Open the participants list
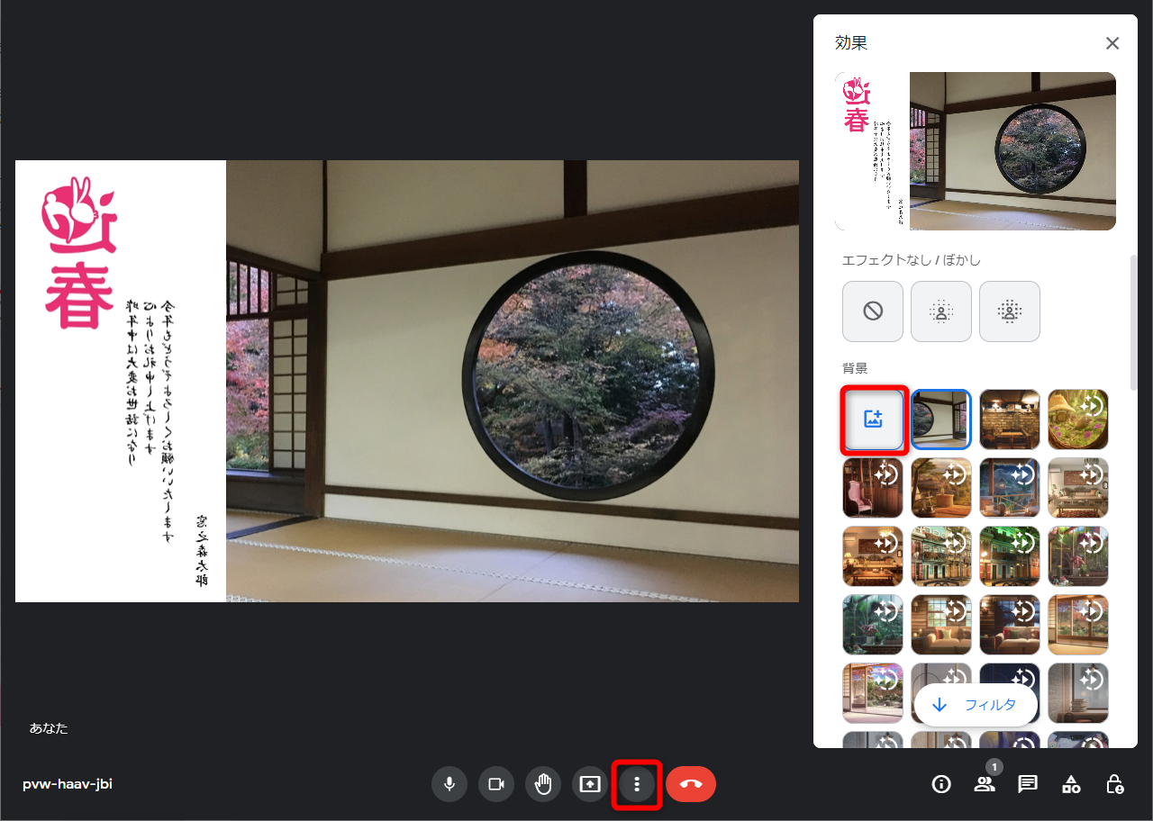The image size is (1153, 821). (x=985, y=784)
